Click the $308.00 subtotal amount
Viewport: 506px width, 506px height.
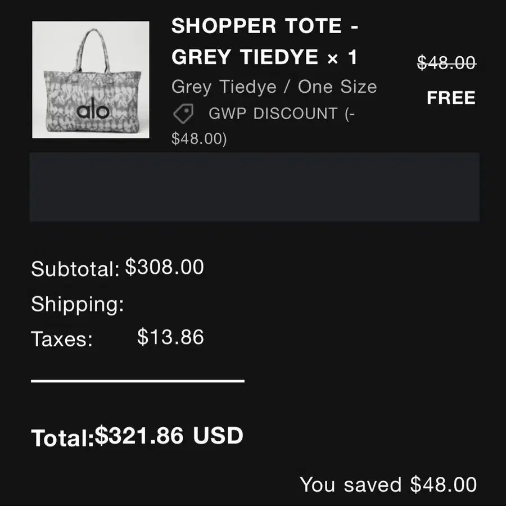tap(164, 267)
